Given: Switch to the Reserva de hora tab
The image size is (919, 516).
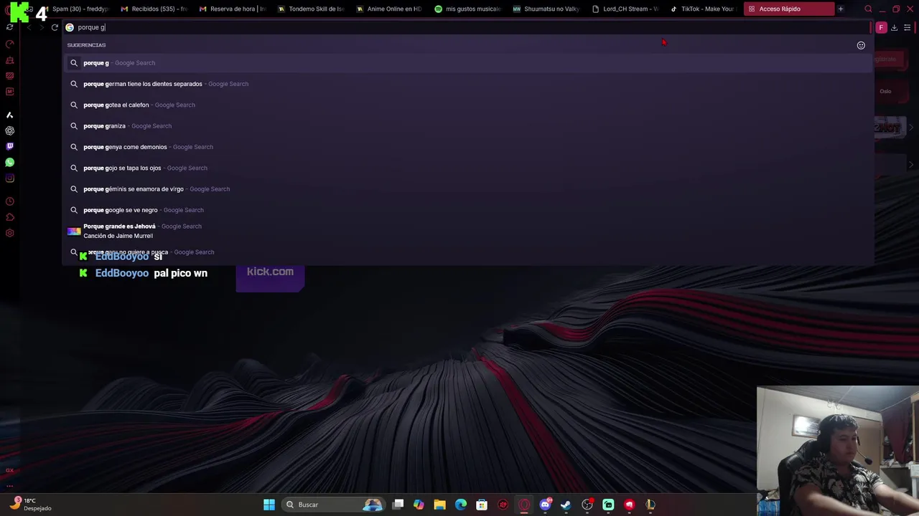Looking at the screenshot, I should click(232, 9).
